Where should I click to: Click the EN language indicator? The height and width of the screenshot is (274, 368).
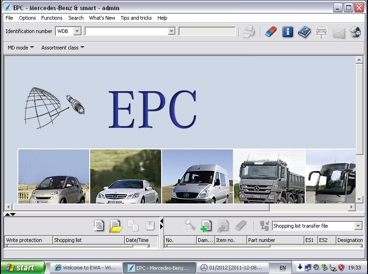(x=282, y=268)
